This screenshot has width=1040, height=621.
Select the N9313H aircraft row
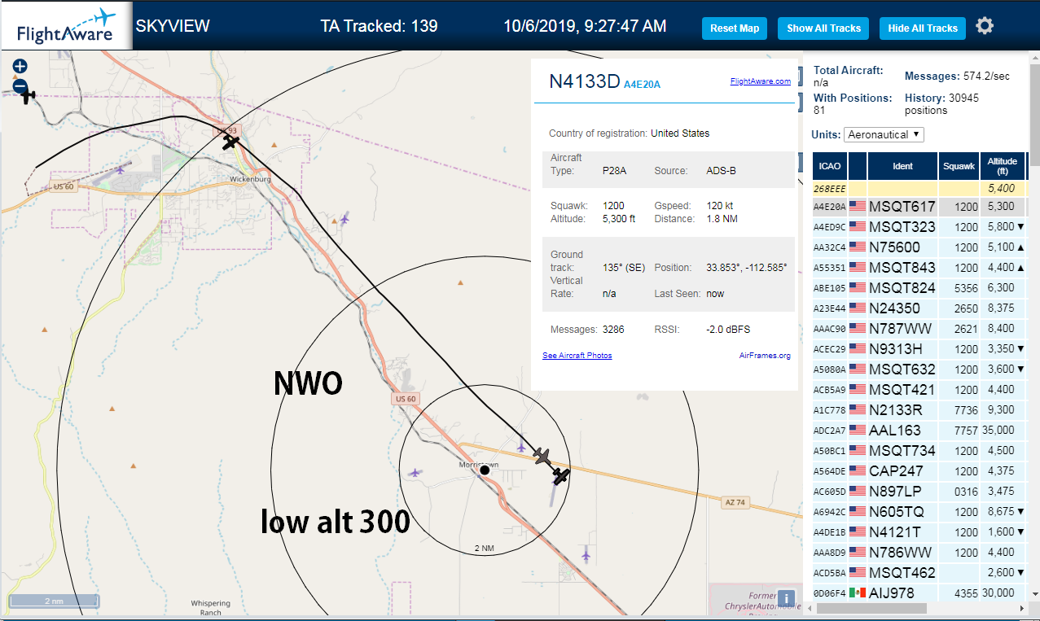pos(919,349)
